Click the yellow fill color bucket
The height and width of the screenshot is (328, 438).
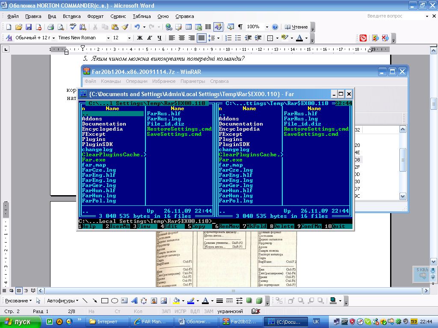pyautogui.click(x=177, y=301)
